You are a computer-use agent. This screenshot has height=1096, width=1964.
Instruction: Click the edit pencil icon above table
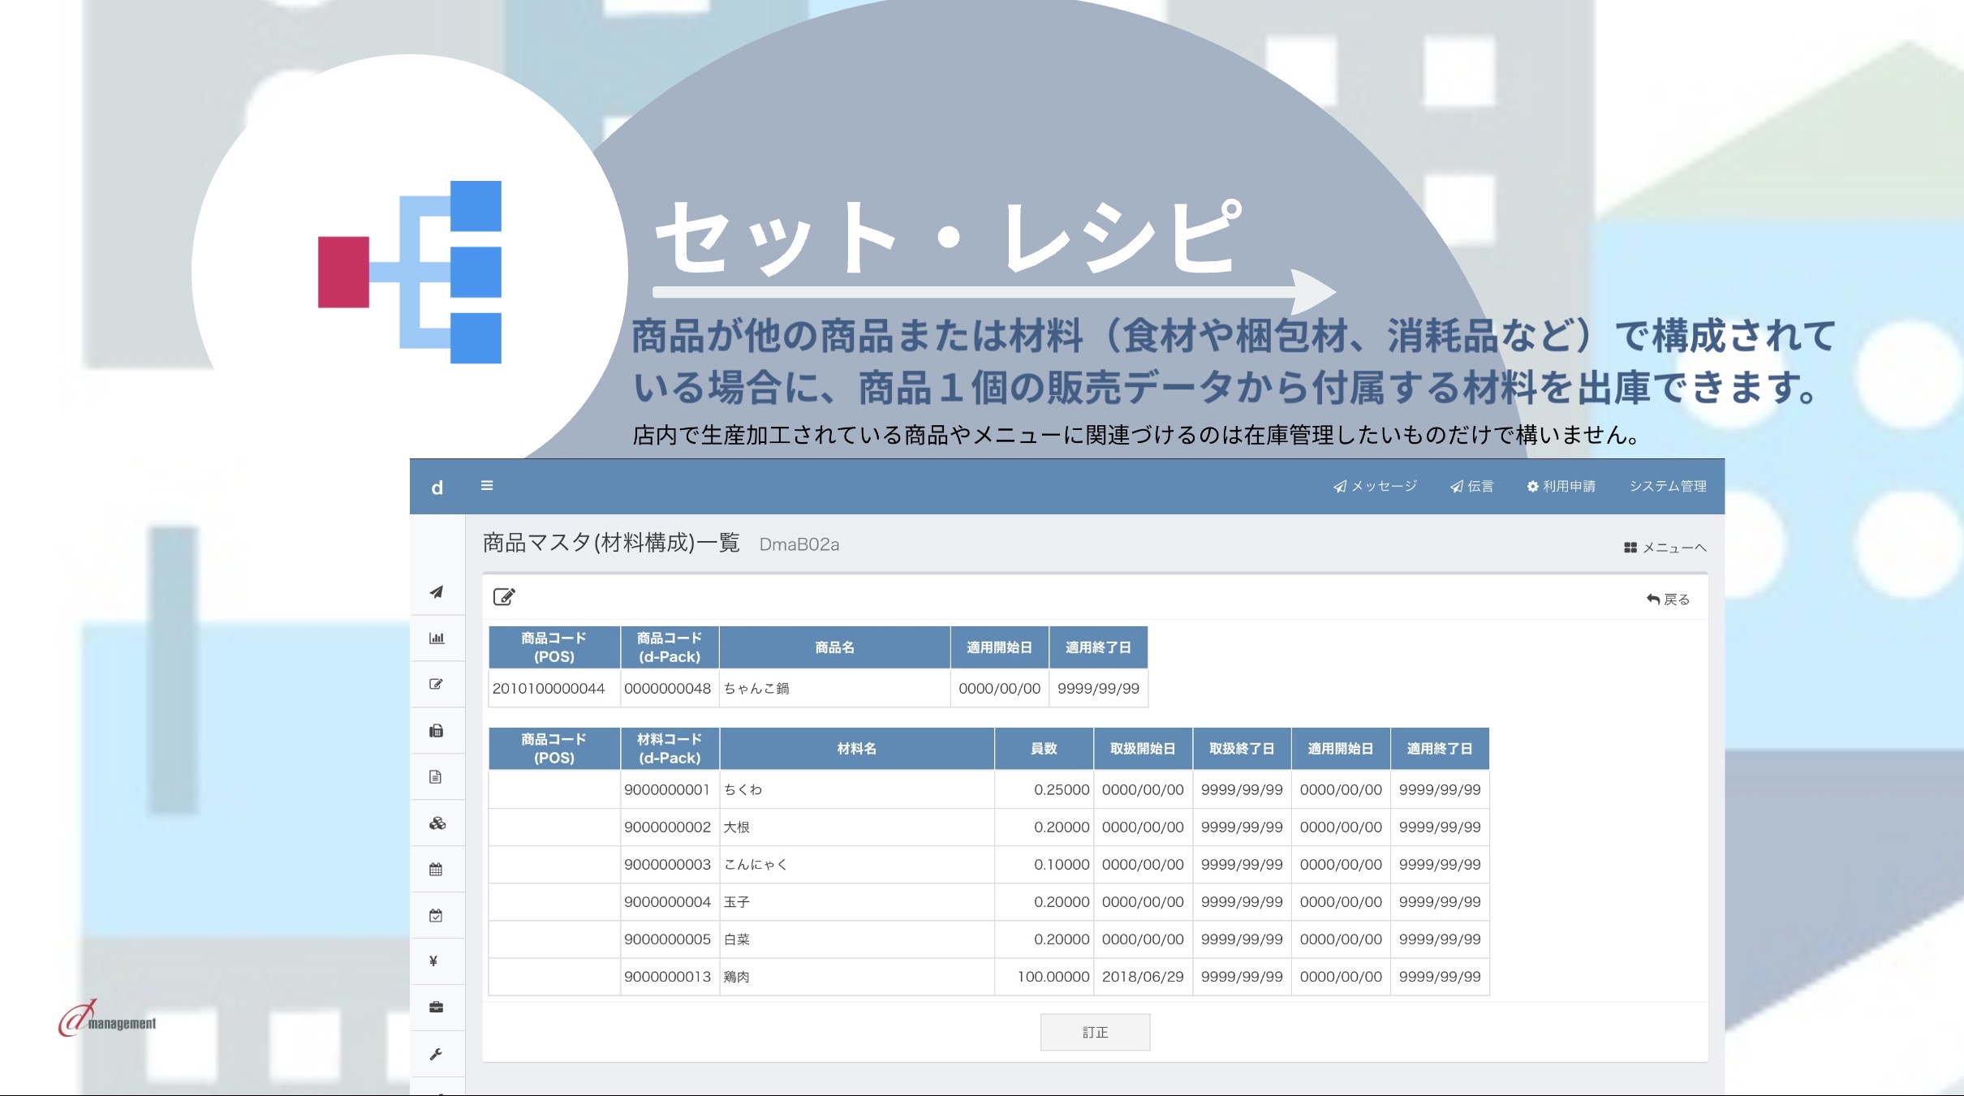(504, 597)
